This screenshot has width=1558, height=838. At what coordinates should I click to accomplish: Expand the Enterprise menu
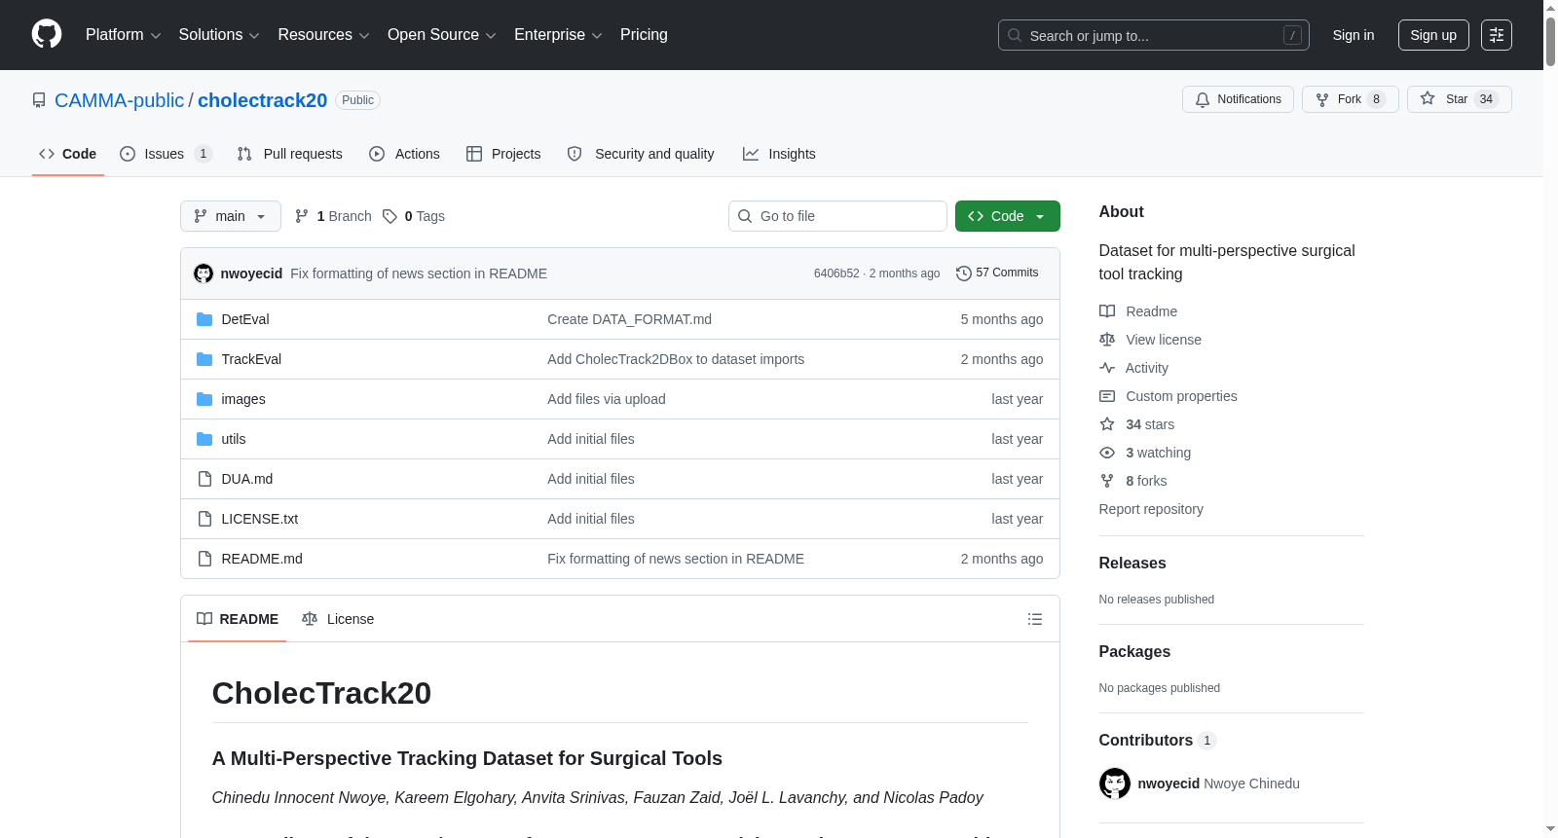(x=558, y=35)
